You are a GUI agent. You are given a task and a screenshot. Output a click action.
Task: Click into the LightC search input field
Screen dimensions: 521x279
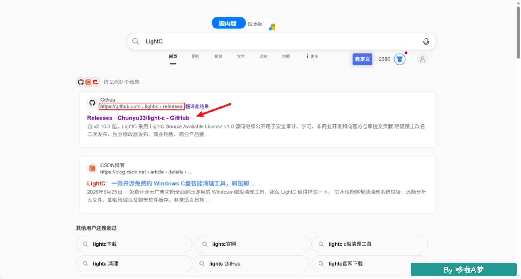click(281, 41)
